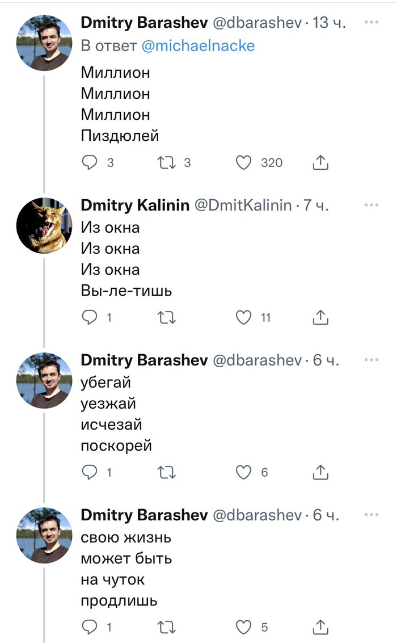Image resolution: width=397 pixels, height=643 pixels.
Task: Reply to Dmitry Kalinin's tweet
Action: point(90,318)
